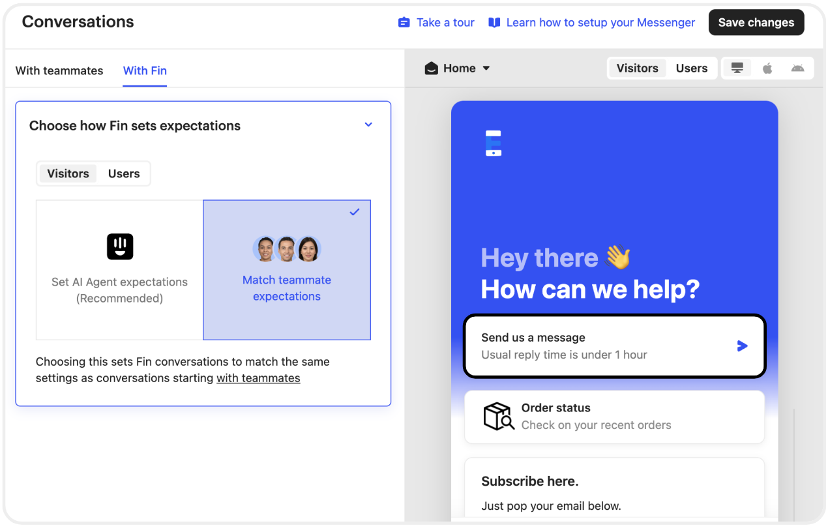Click the Usual reply time is under 1 hour text
This screenshot has height=532, width=828.
pos(564,355)
